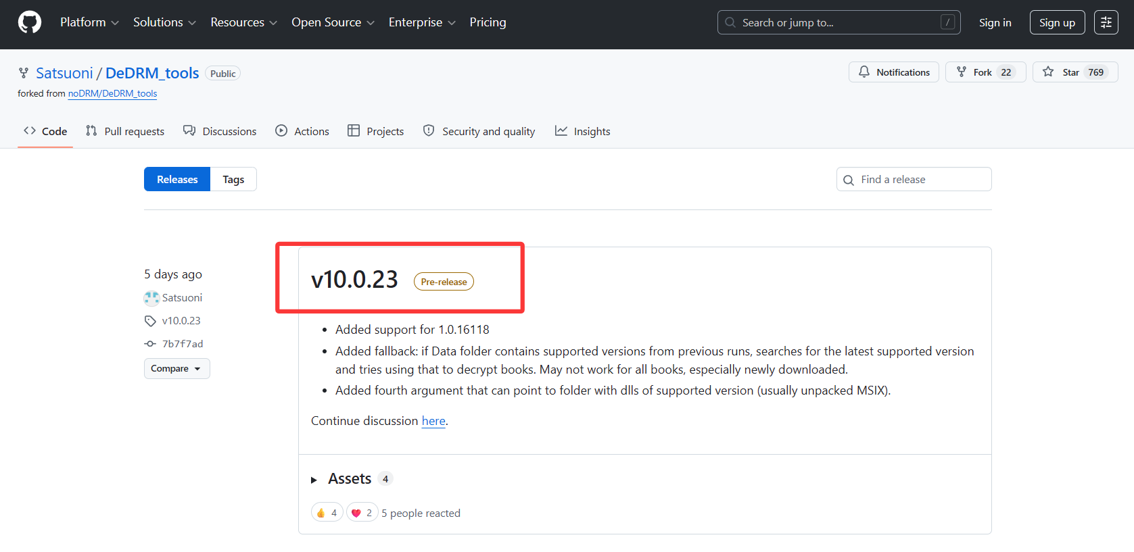Expand the Assets section
Image resolution: width=1134 pixels, height=552 pixels.
(x=342, y=479)
